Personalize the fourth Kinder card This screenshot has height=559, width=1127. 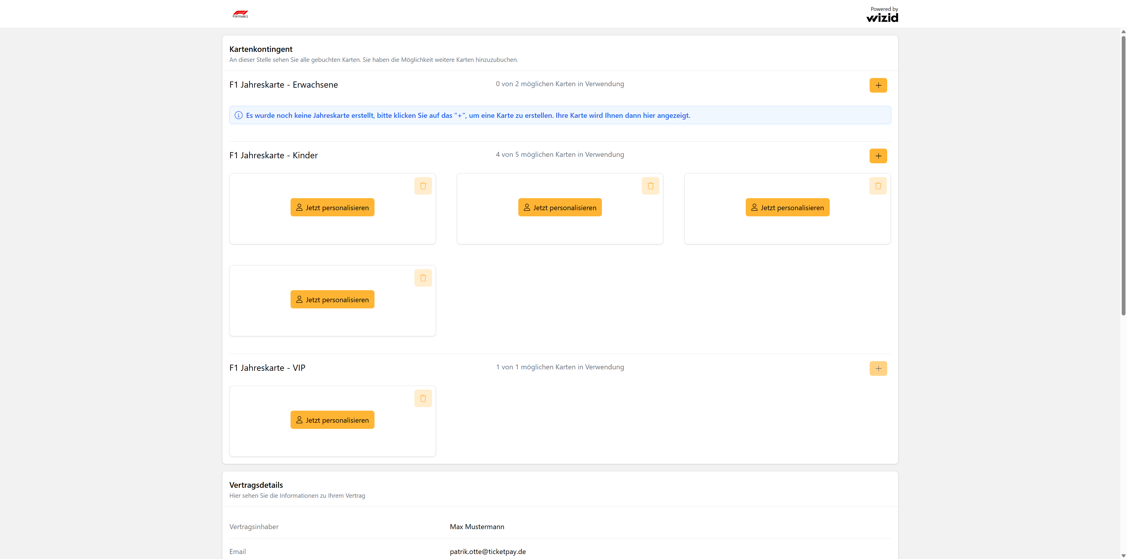(x=333, y=299)
